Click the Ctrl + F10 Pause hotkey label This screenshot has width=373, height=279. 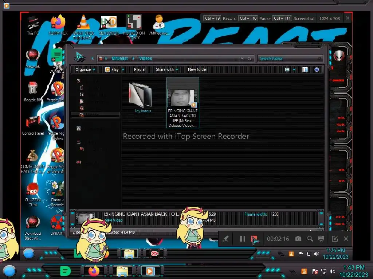[x=255, y=18]
